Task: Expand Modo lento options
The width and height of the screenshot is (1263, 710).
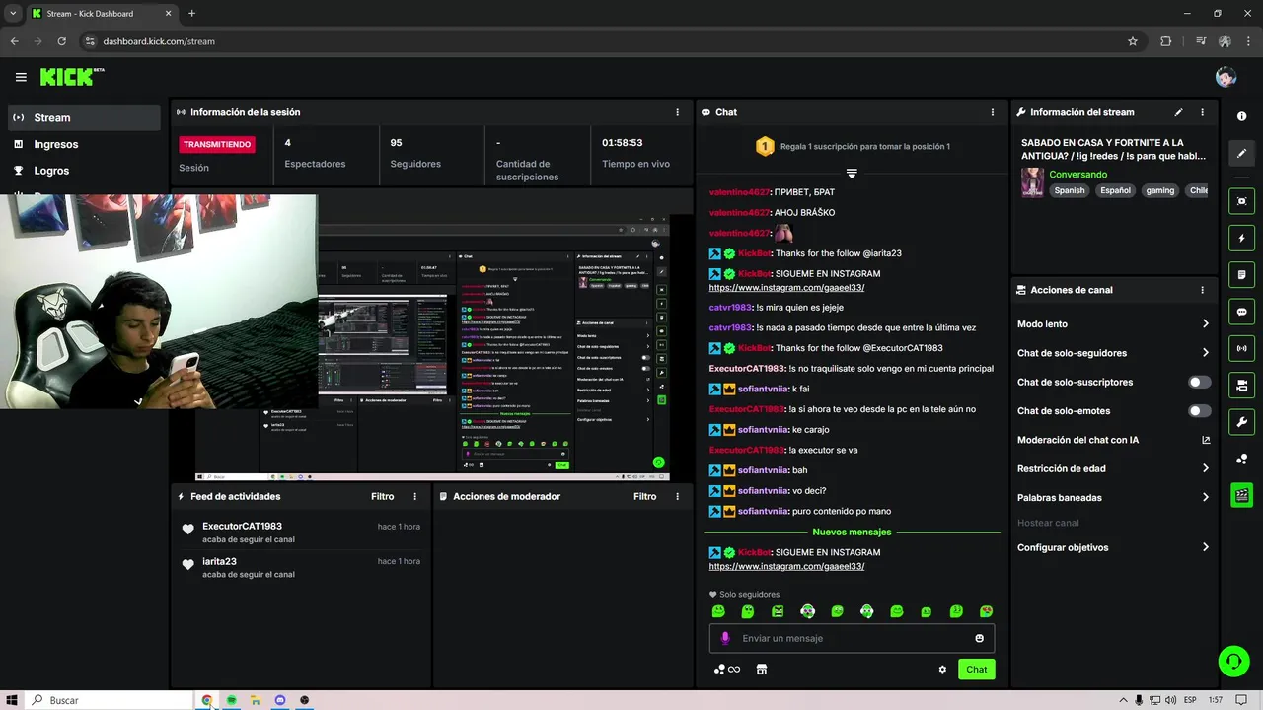Action: [1113, 323]
